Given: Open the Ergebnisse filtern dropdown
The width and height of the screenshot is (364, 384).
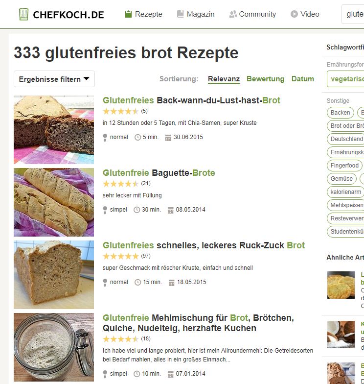Looking at the screenshot, I should [x=54, y=79].
